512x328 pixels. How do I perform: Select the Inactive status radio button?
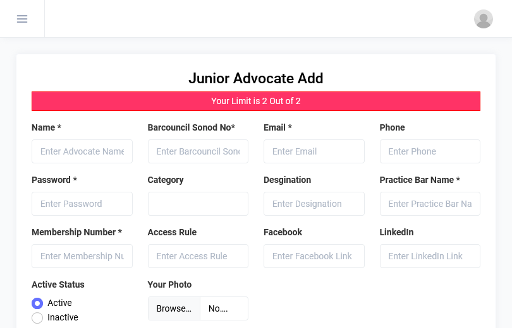coord(37,318)
